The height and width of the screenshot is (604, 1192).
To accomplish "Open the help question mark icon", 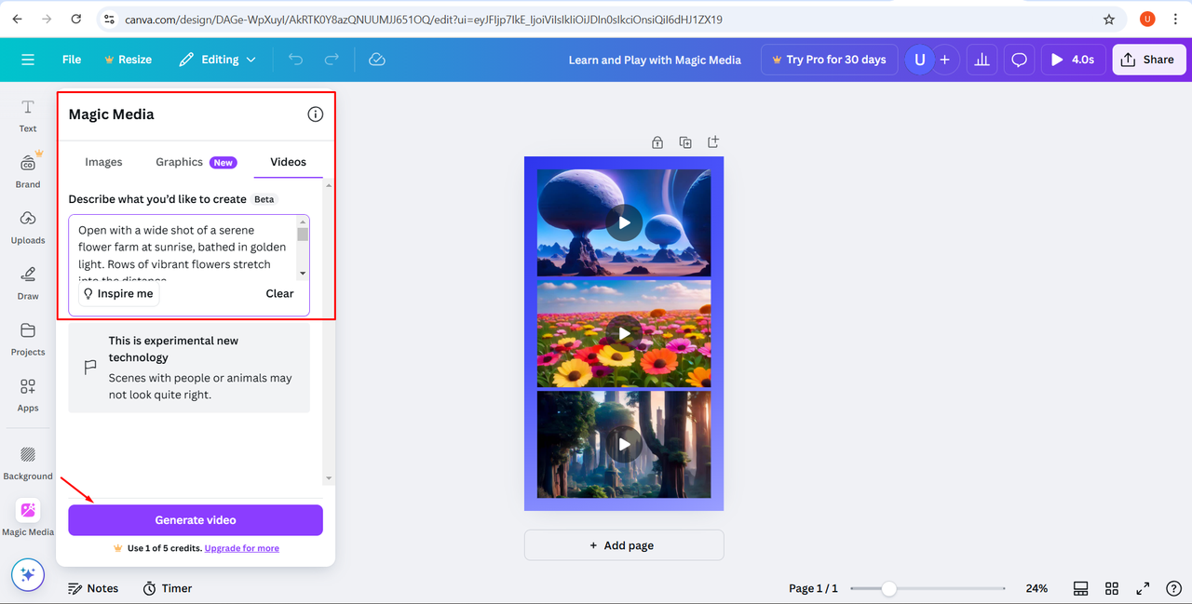I will [x=1173, y=588].
